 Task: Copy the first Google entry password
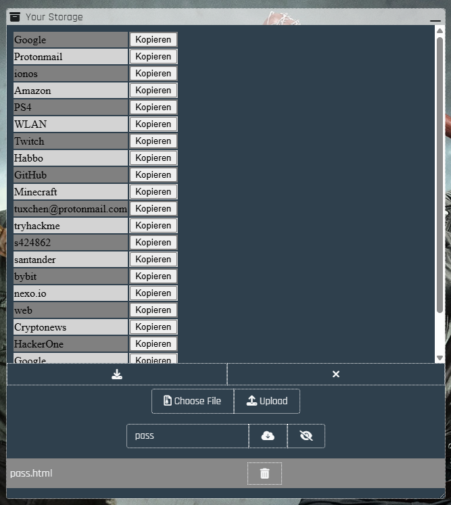coord(153,40)
